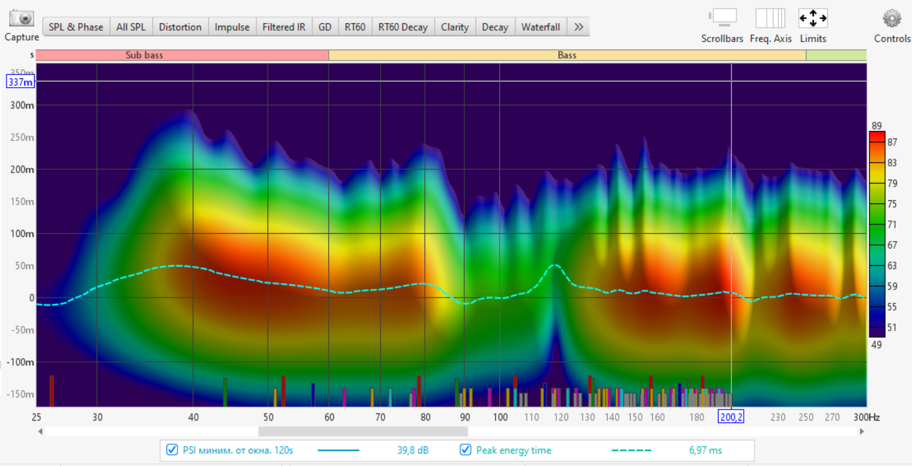Viewport: 912px width, 466px height.
Task: Open the Freq. Axis toggle icon
Action: [x=770, y=18]
